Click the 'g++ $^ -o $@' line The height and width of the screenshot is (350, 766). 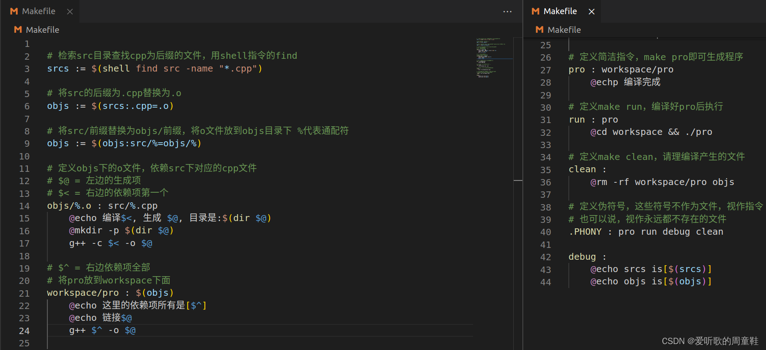(102, 330)
